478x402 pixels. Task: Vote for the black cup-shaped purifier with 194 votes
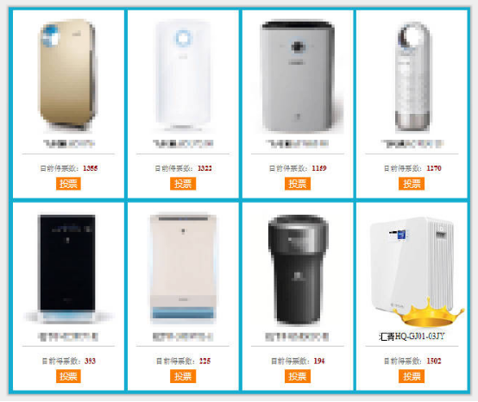pyautogui.click(x=298, y=376)
